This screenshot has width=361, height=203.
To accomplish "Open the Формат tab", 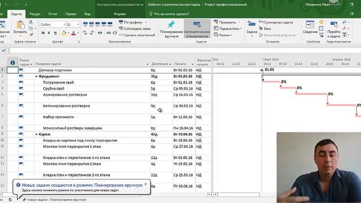I will 120,14.
